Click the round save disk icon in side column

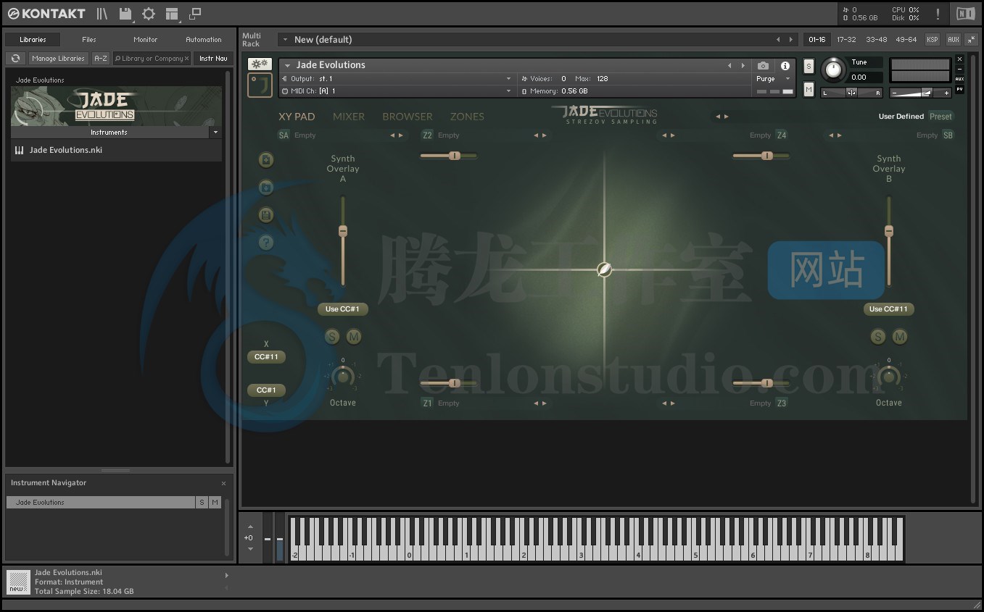tap(266, 215)
